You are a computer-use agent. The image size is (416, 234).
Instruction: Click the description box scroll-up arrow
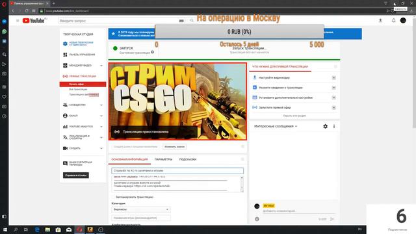tap(242, 177)
